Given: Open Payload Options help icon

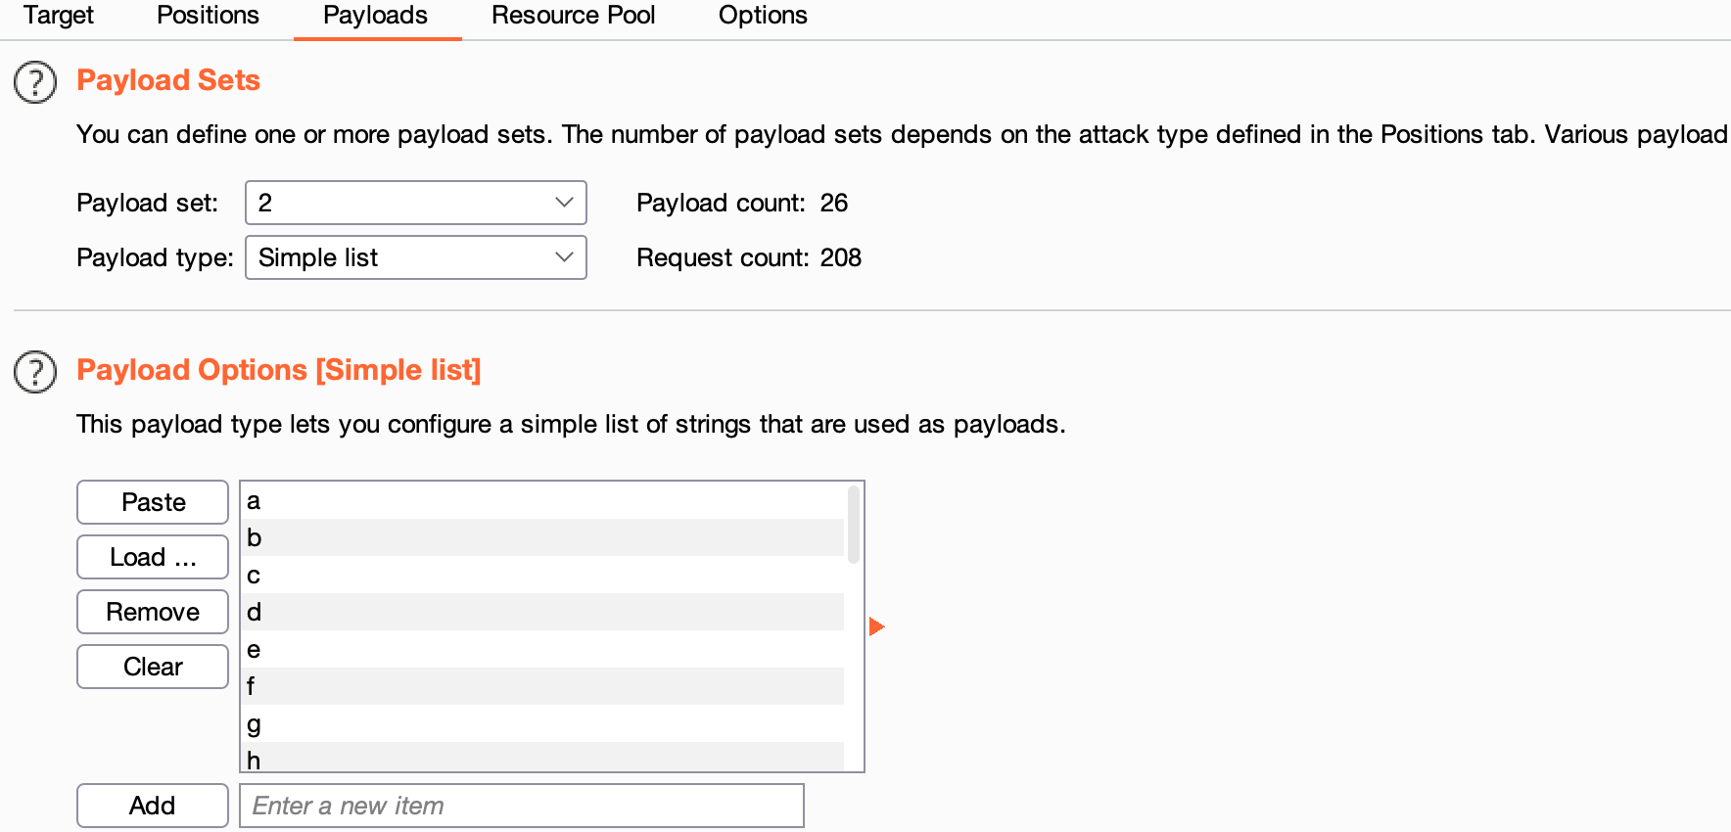Looking at the screenshot, I should pyautogui.click(x=35, y=372).
